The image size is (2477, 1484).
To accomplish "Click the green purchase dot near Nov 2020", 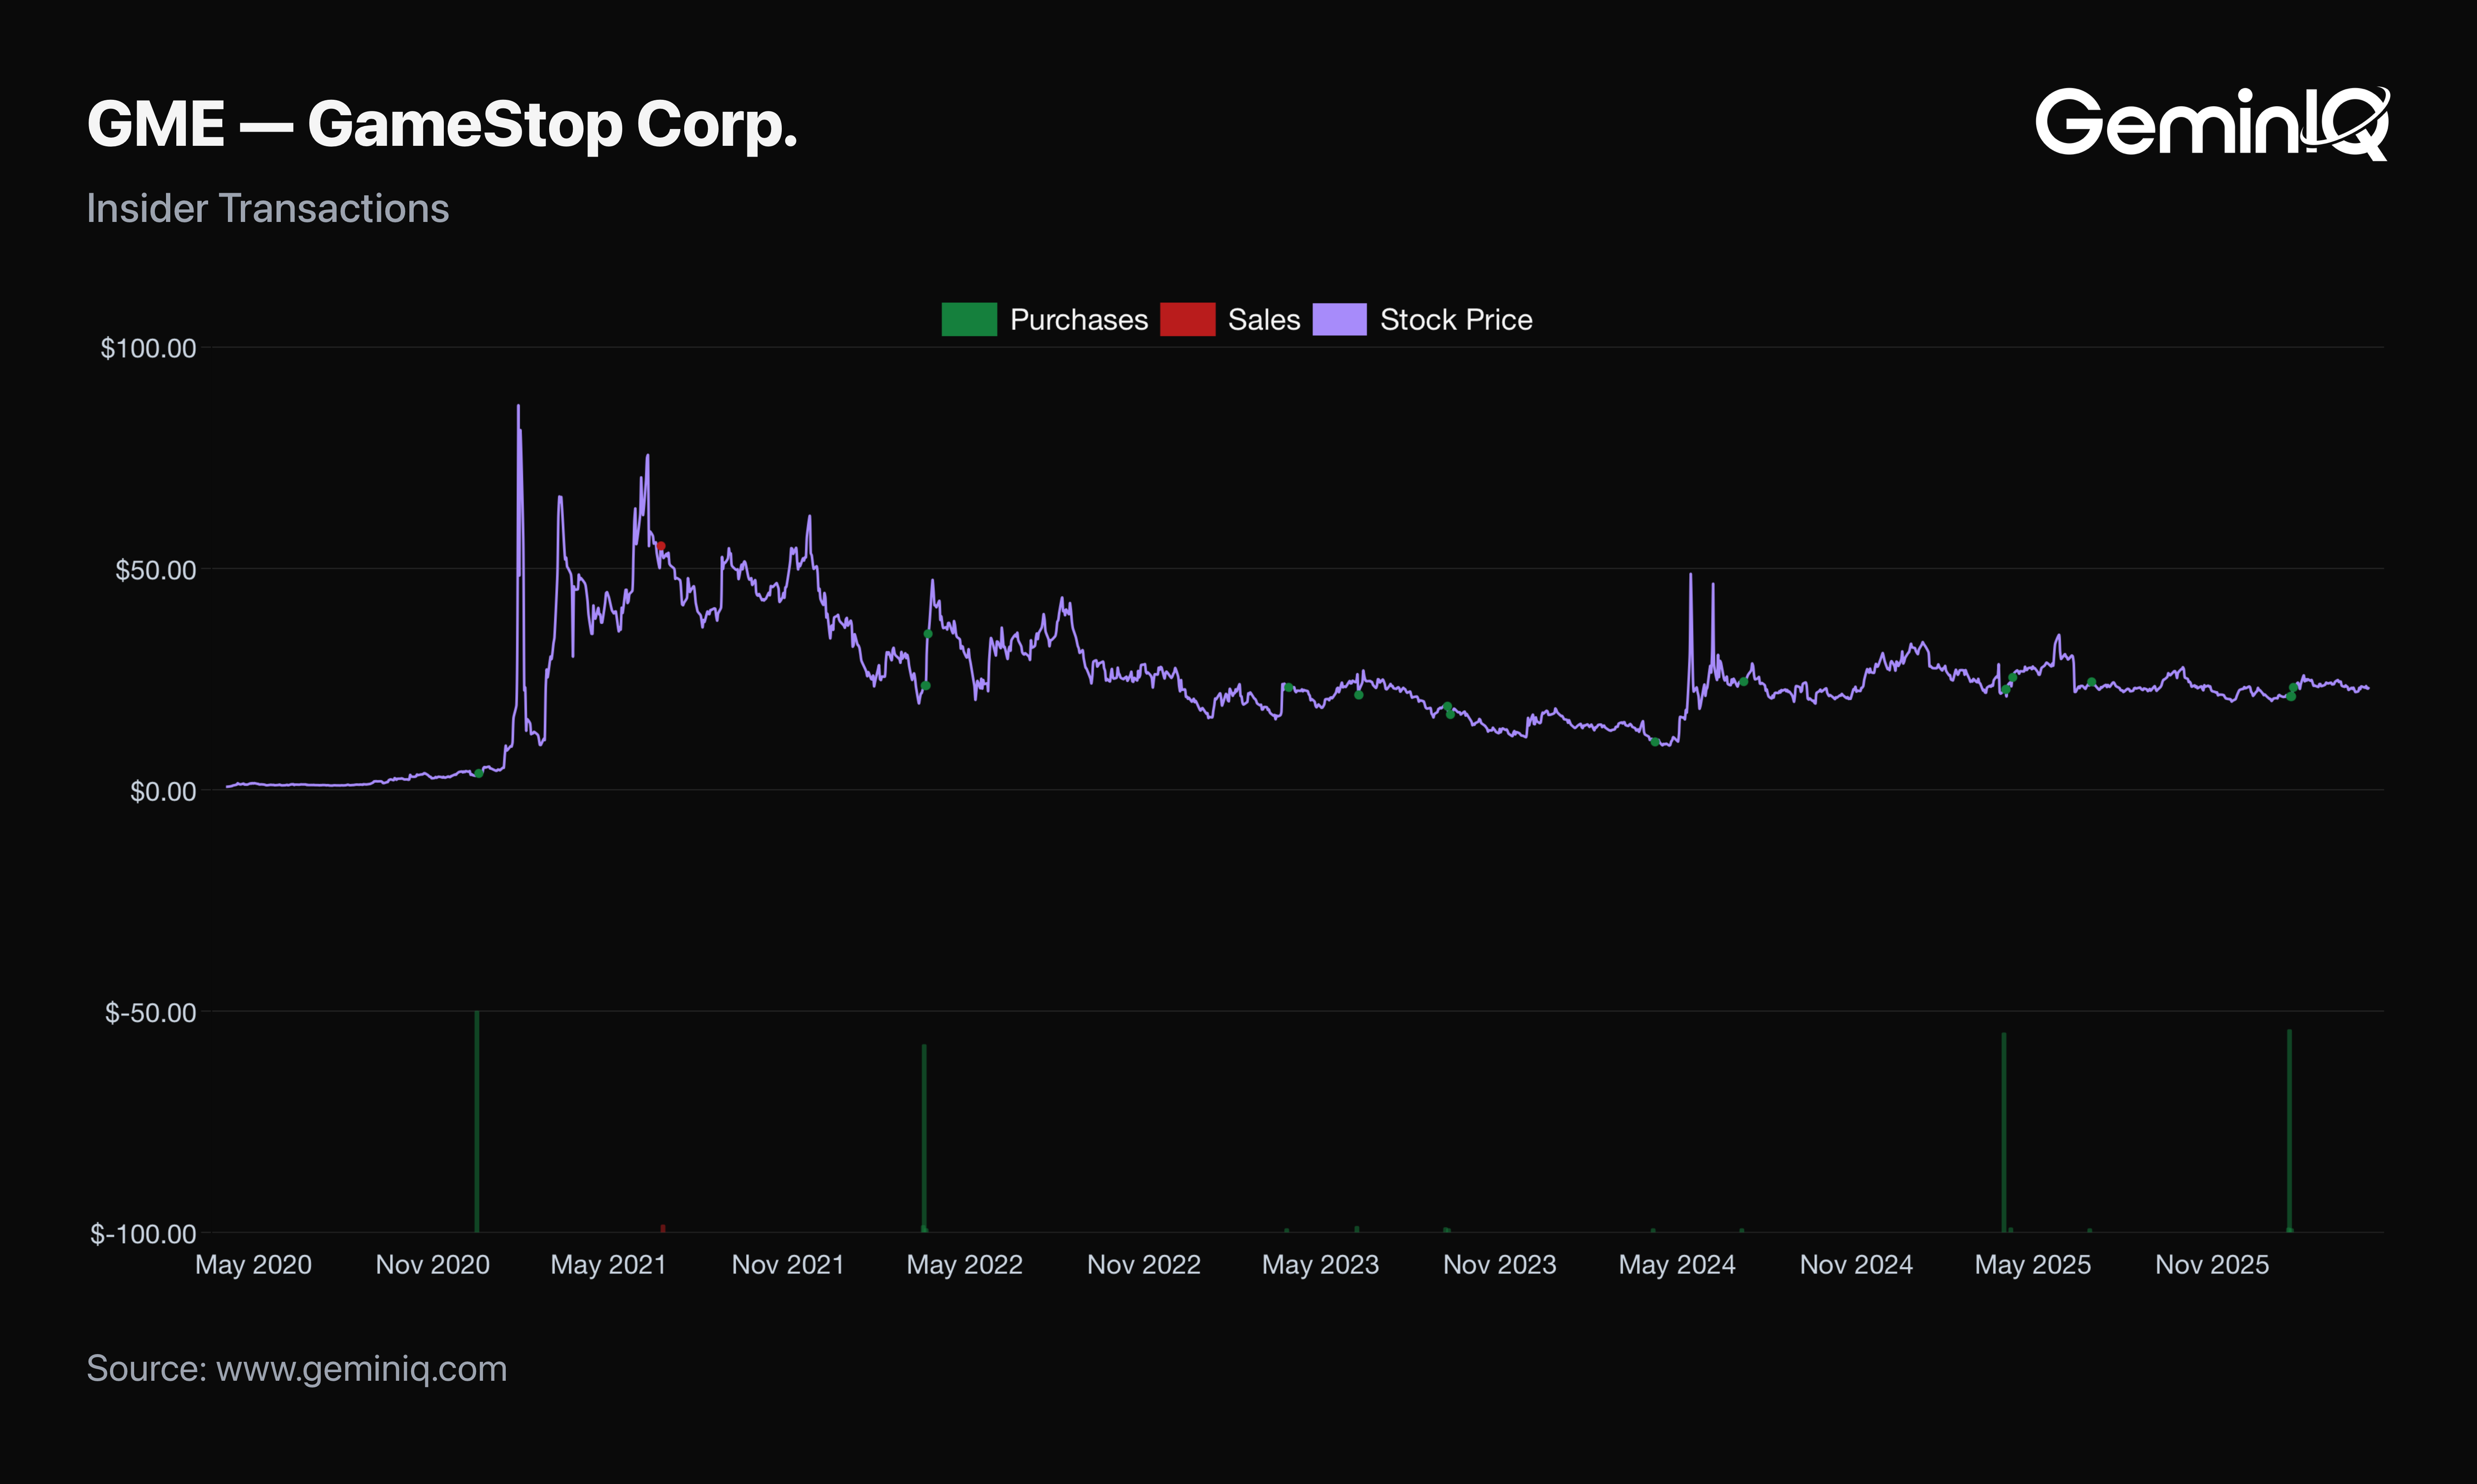I will pos(479,773).
